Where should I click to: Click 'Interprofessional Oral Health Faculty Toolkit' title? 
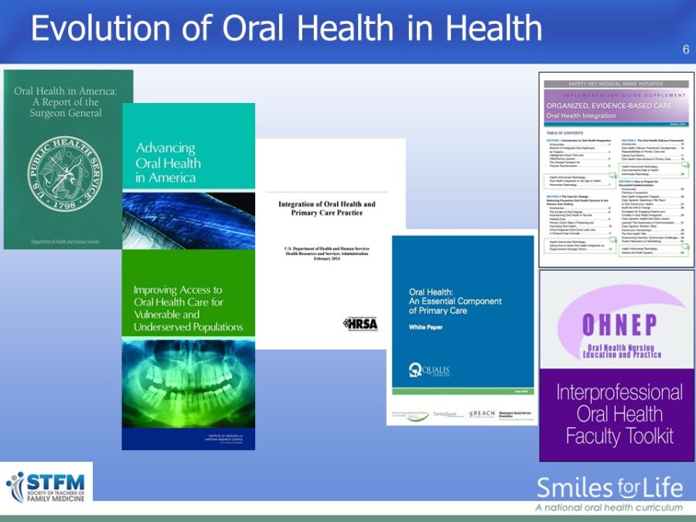[x=619, y=415]
